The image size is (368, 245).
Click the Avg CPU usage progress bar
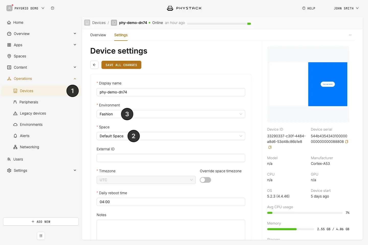click(x=305, y=213)
